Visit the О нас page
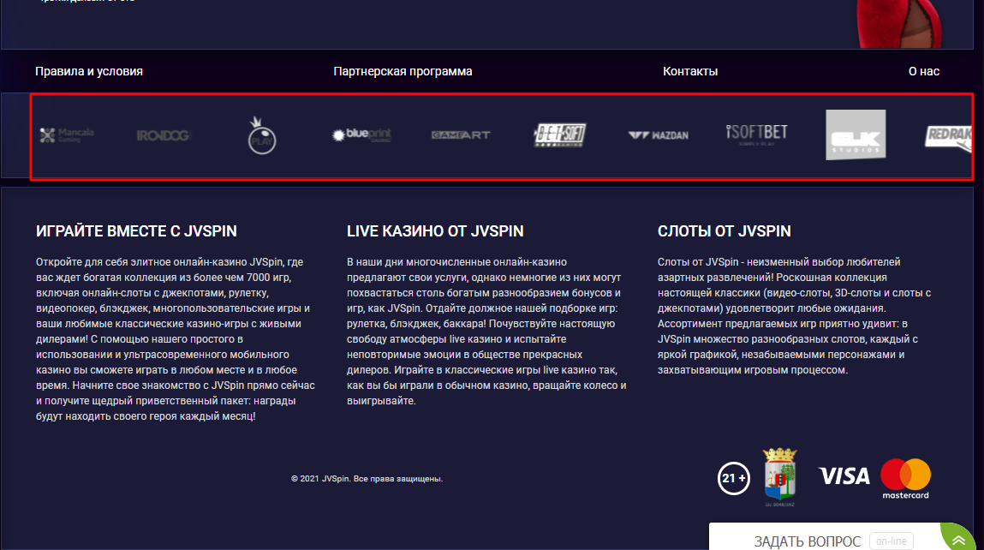This screenshot has height=550, width=984. pos(924,72)
